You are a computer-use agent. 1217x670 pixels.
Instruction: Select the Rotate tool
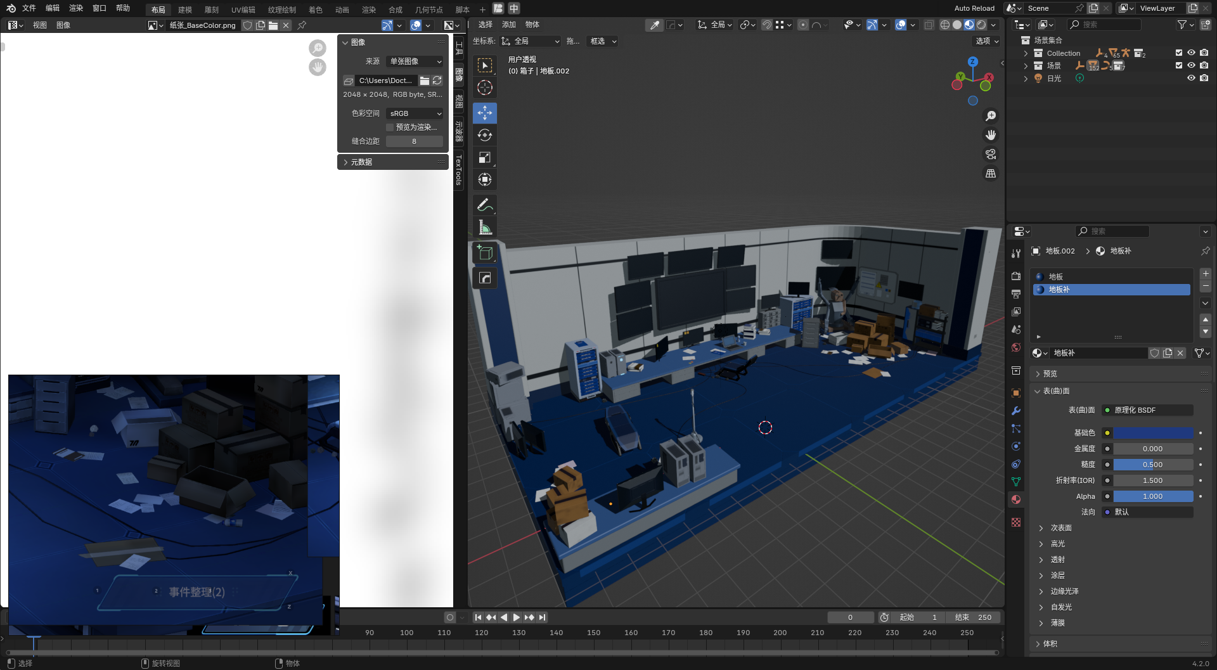[x=485, y=135]
